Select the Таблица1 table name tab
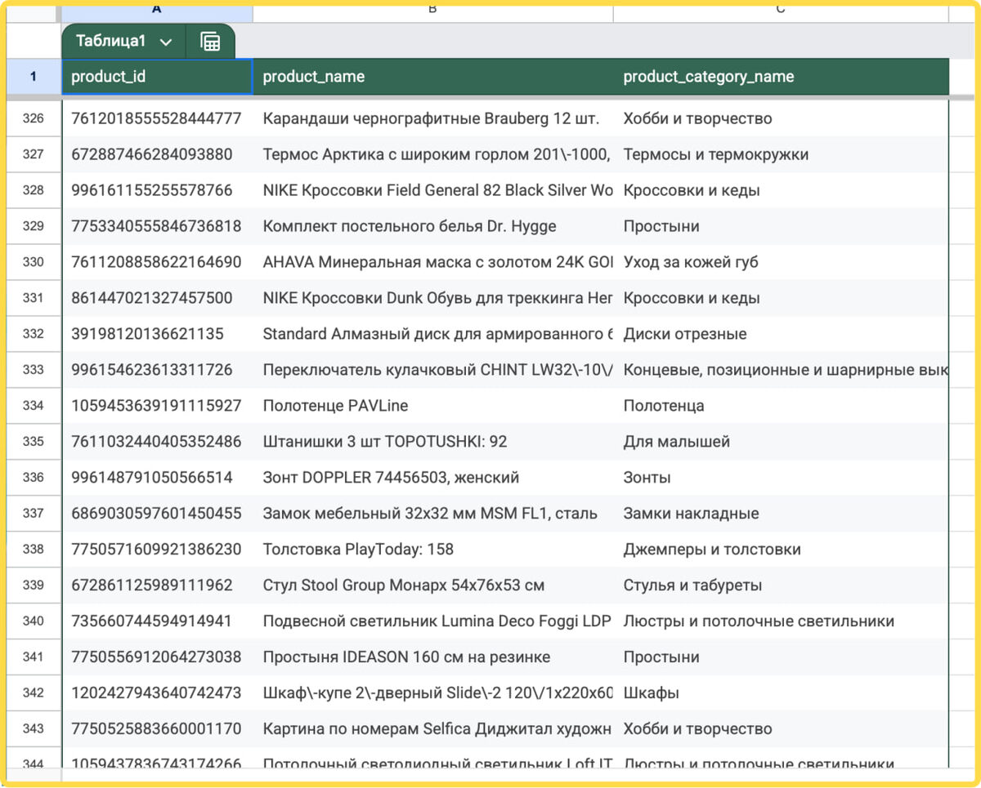981x788 pixels. (x=110, y=41)
